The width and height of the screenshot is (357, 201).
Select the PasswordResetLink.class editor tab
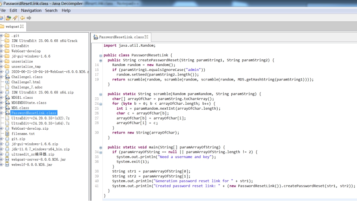121,37
